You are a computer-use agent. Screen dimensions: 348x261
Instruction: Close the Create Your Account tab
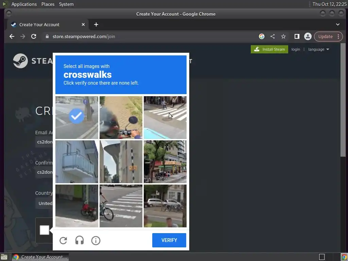coord(83,24)
